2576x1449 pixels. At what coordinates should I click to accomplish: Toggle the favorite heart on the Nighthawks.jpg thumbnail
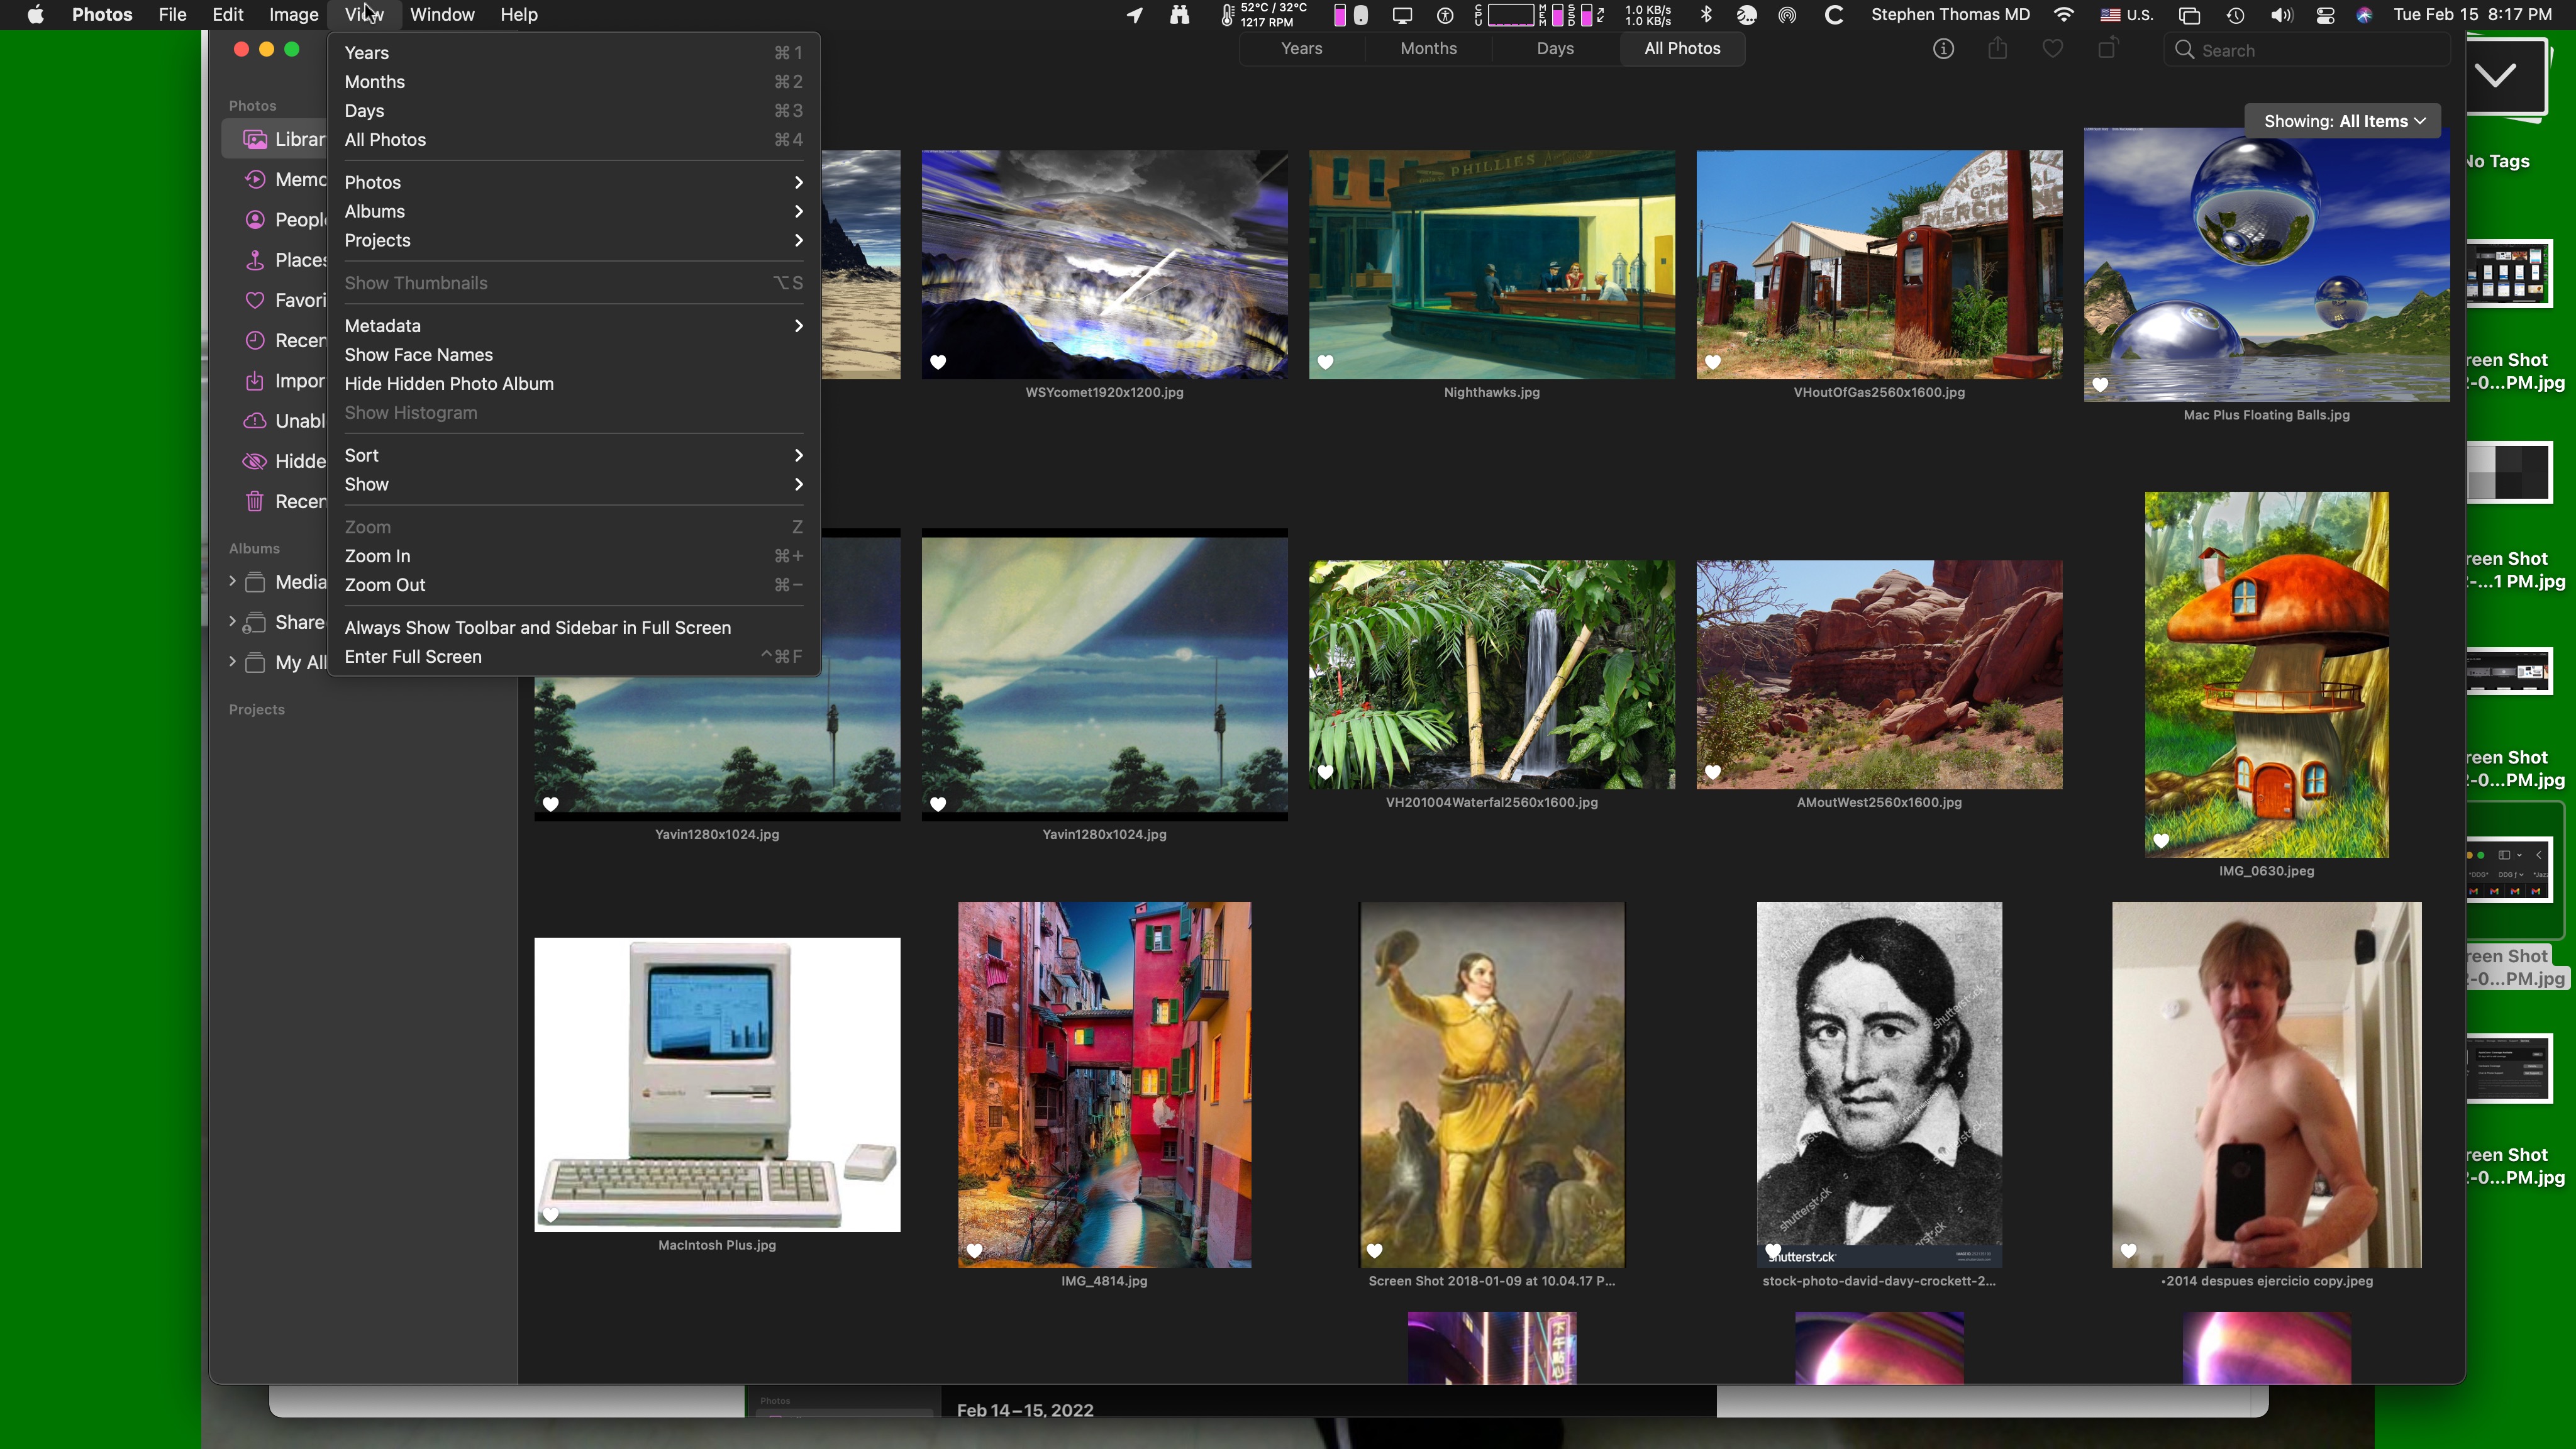pyautogui.click(x=1325, y=362)
